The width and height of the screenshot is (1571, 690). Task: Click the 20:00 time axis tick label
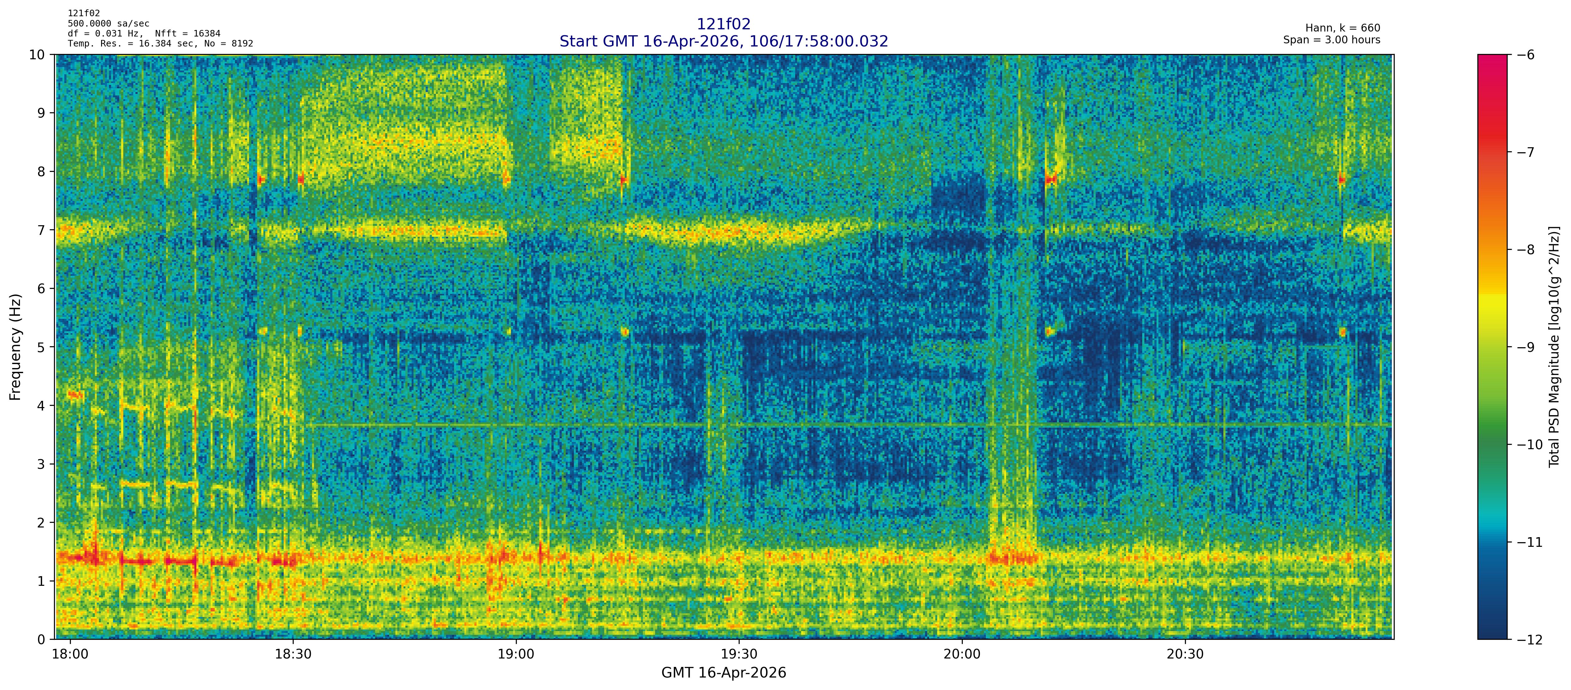tap(962, 654)
